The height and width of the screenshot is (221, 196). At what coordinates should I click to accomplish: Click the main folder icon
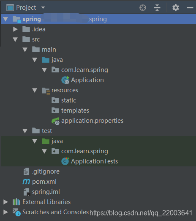point(36,49)
